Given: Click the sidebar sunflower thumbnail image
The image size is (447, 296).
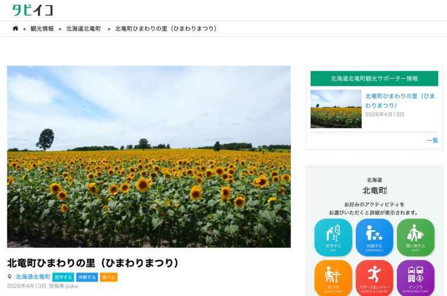Looking at the screenshot, I should click(x=336, y=109).
